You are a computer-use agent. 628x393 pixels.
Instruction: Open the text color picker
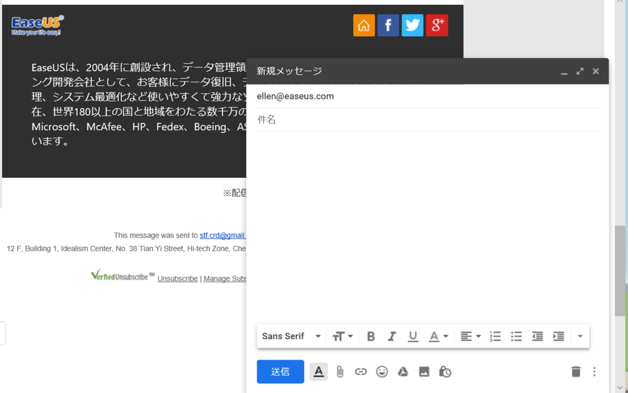438,336
